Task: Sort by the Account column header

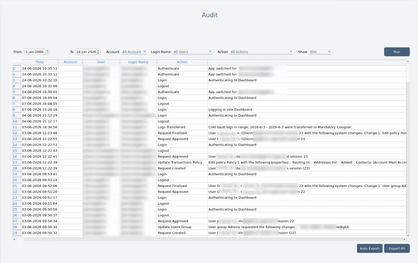Action: coord(70,62)
